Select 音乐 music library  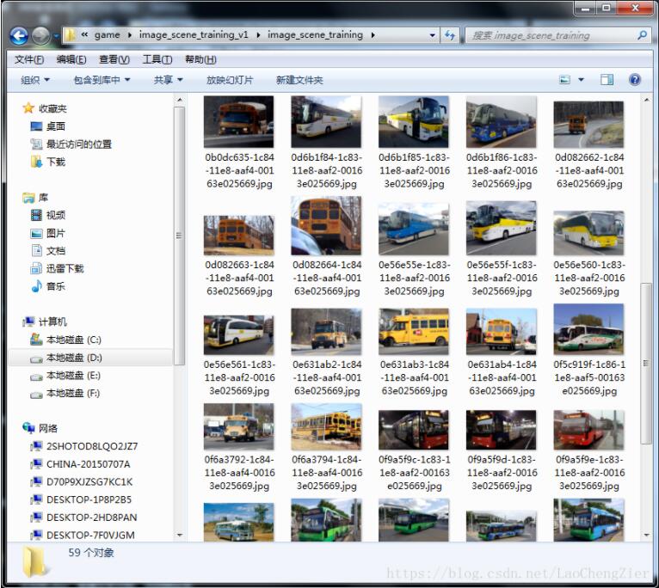click(48, 286)
